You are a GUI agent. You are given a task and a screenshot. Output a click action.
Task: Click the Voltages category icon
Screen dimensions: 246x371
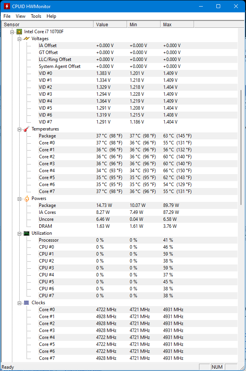pos(27,39)
